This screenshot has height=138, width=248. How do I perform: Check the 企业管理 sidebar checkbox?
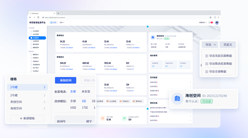[x=31, y=31]
